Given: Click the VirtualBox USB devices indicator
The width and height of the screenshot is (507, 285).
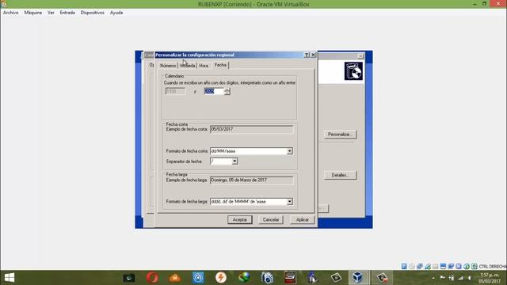Looking at the screenshot, I should coord(428,266).
